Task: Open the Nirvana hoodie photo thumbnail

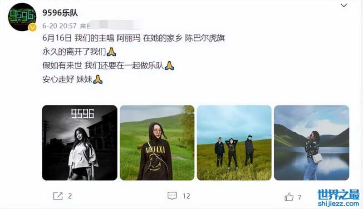Action: [x=157, y=143]
